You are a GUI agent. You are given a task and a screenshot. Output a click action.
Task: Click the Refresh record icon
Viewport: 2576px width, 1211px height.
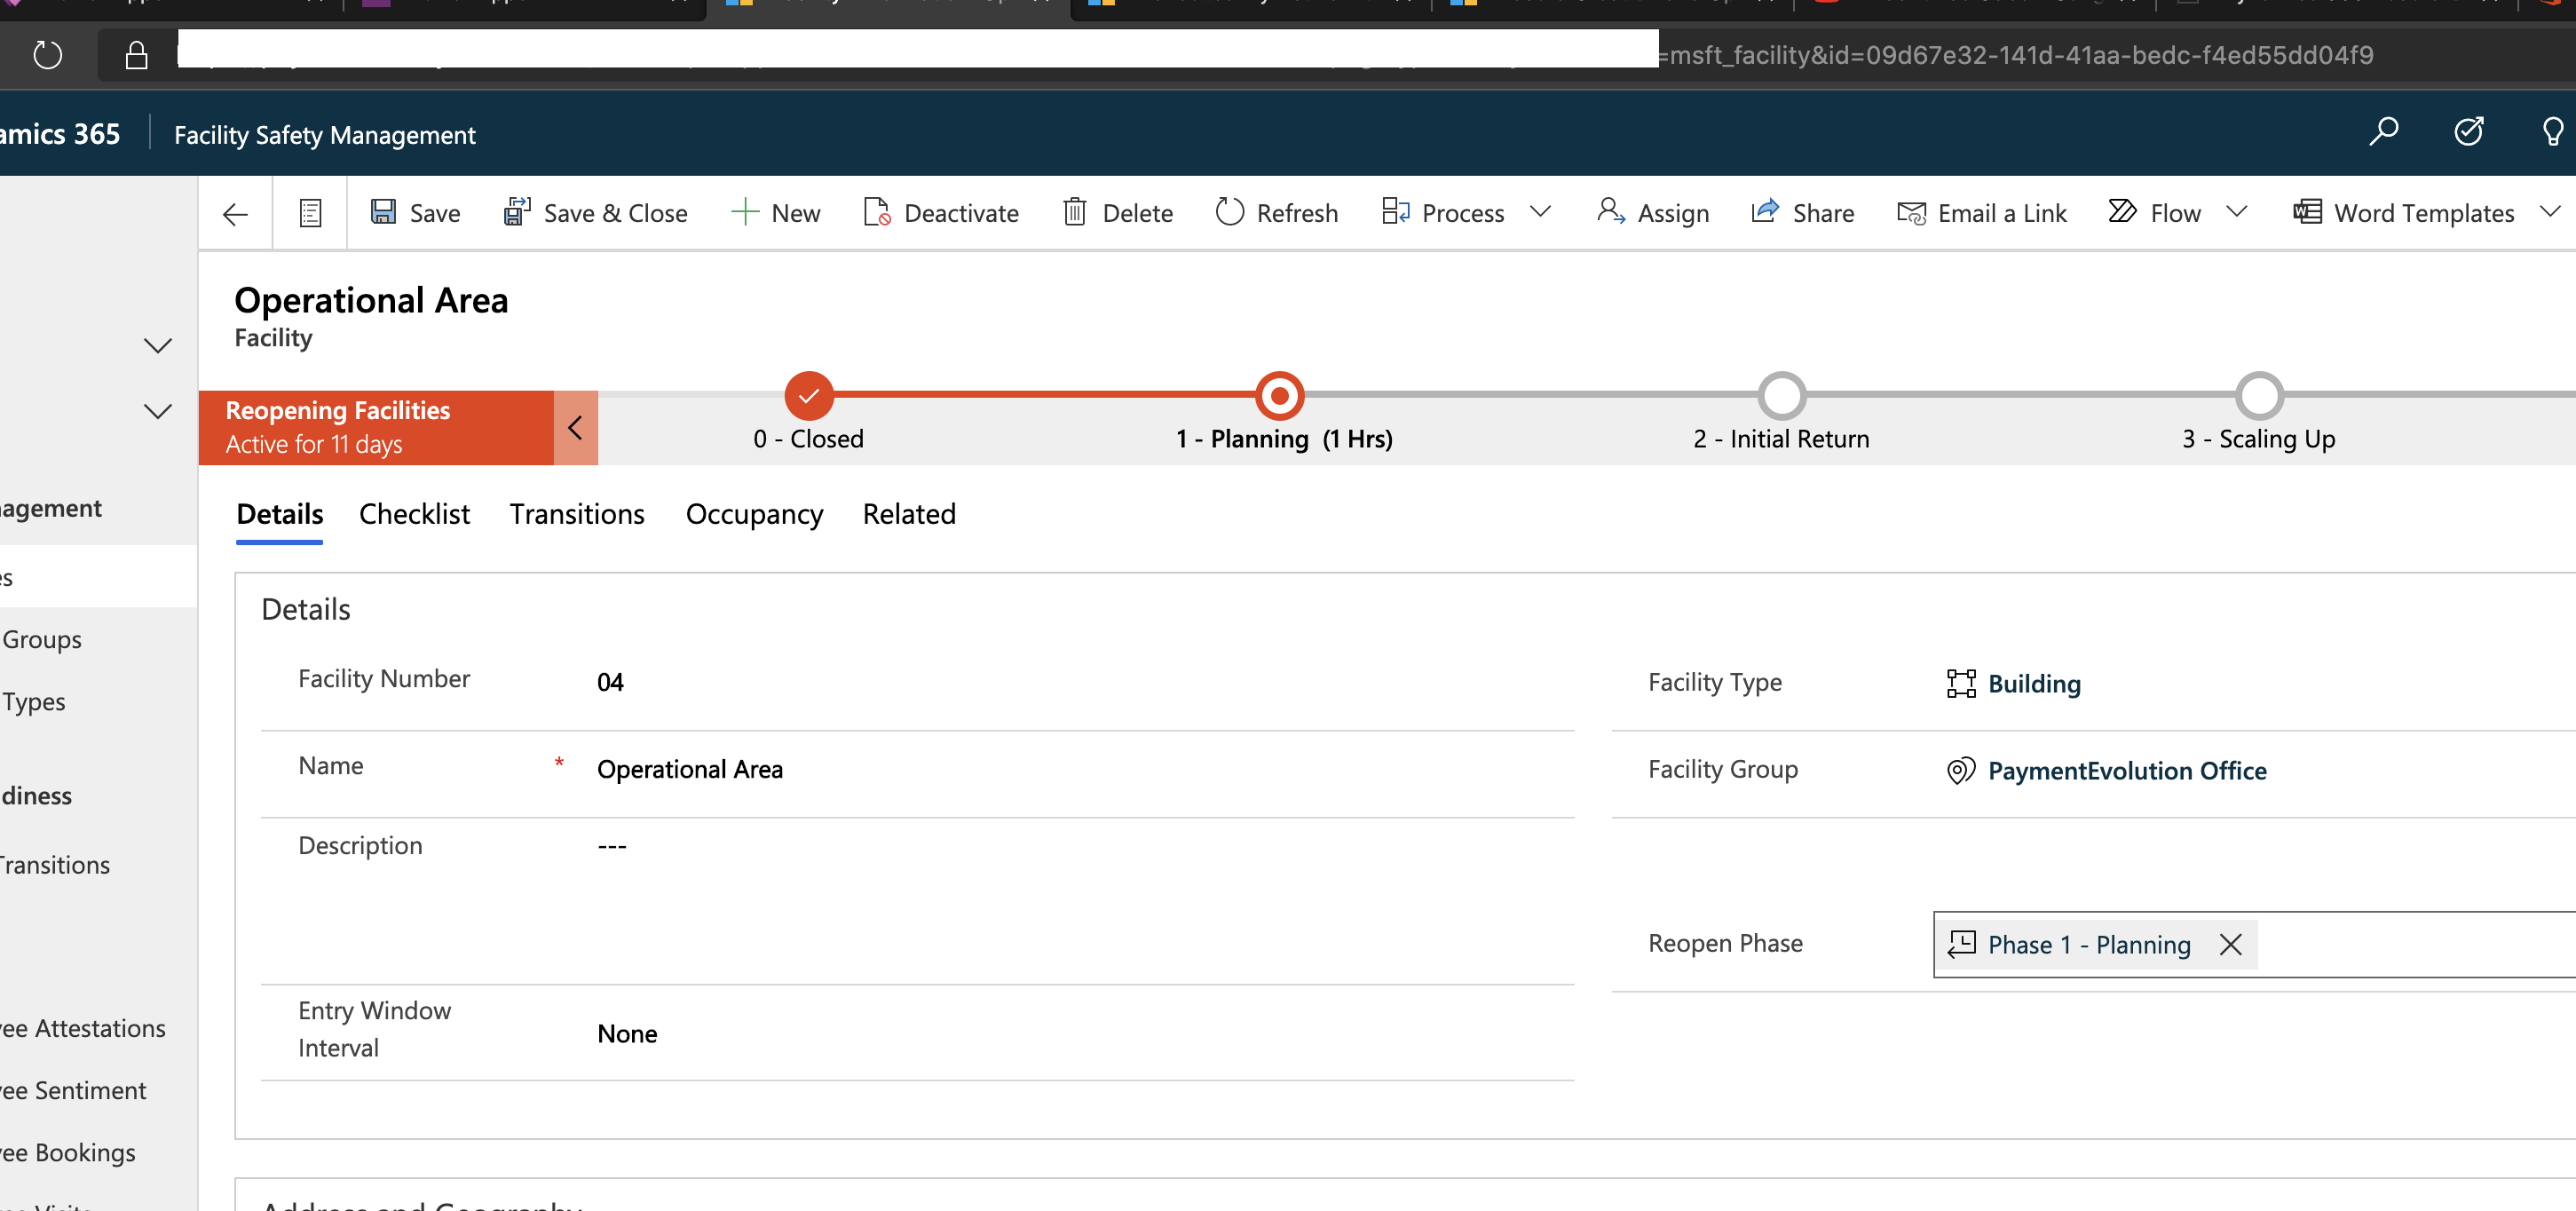coord(1229,212)
